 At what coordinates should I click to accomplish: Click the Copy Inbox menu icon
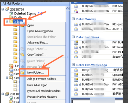tap(23, 55)
